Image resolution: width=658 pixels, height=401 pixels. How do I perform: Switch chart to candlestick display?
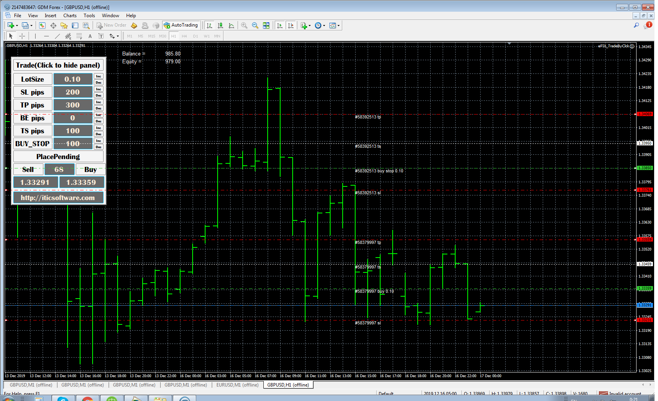tap(220, 25)
